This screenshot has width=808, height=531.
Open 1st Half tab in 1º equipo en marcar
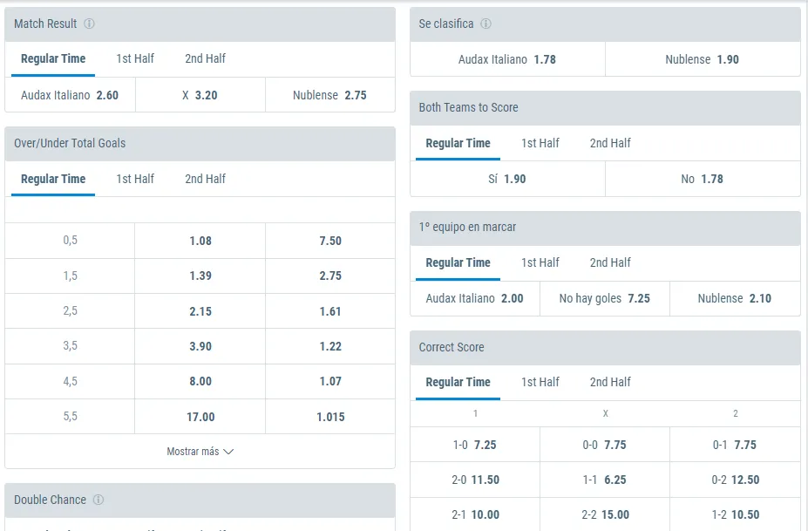[x=540, y=262]
